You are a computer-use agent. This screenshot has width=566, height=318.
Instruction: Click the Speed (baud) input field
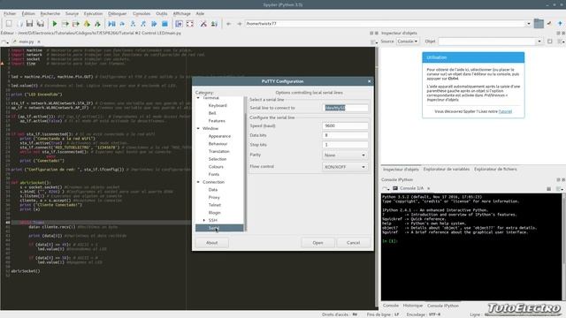point(345,125)
